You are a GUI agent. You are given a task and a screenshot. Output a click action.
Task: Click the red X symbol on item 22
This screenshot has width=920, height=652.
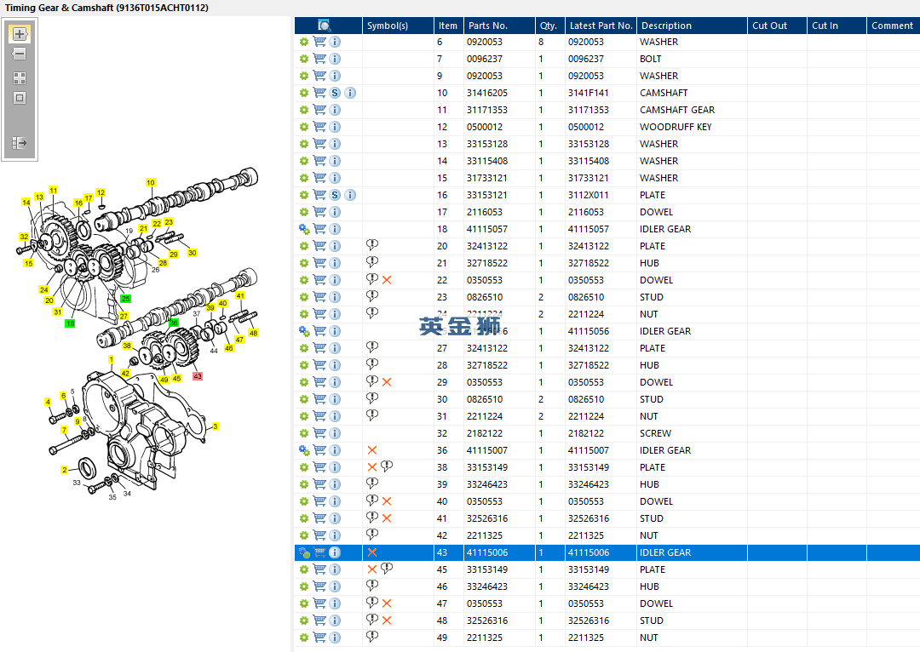[387, 280]
